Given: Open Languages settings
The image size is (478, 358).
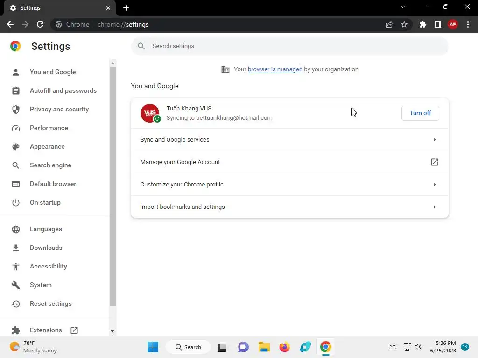Looking at the screenshot, I should [46, 229].
